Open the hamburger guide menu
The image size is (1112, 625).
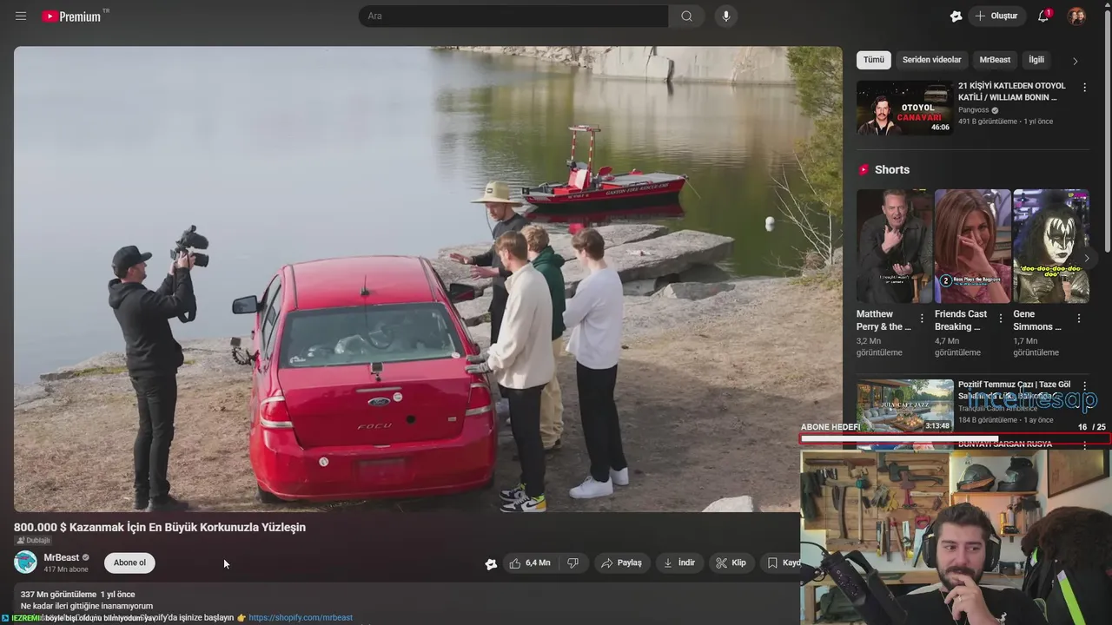click(x=21, y=16)
